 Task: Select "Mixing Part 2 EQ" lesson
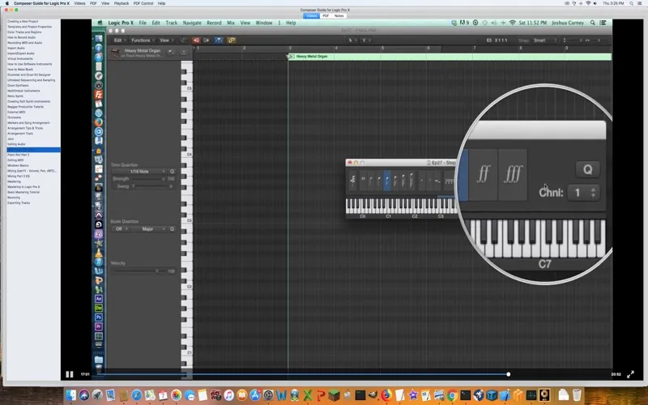click(x=19, y=176)
